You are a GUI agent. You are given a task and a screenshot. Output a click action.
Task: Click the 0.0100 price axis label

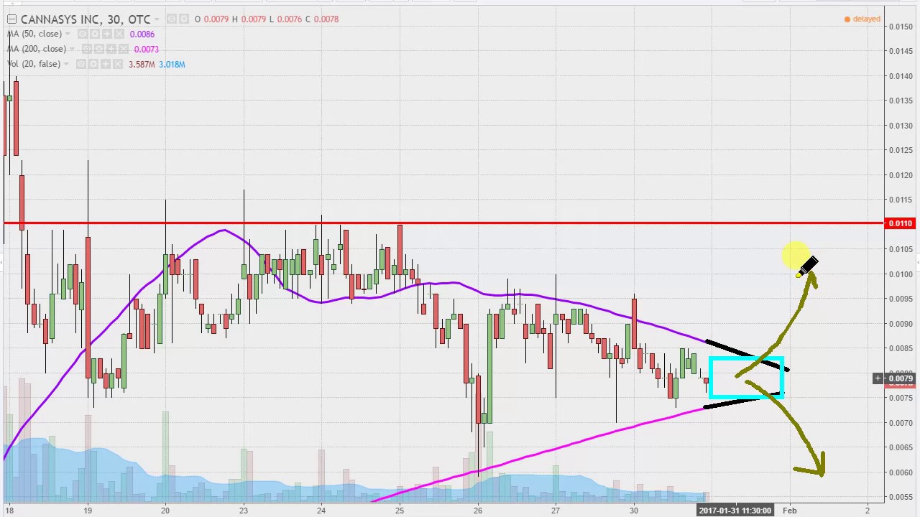point(901,274)
